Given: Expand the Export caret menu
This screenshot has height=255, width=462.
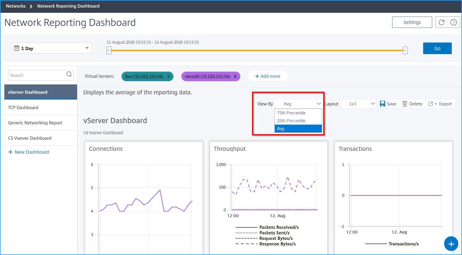Looking at the screenshot, I should [x=436, y=104].
